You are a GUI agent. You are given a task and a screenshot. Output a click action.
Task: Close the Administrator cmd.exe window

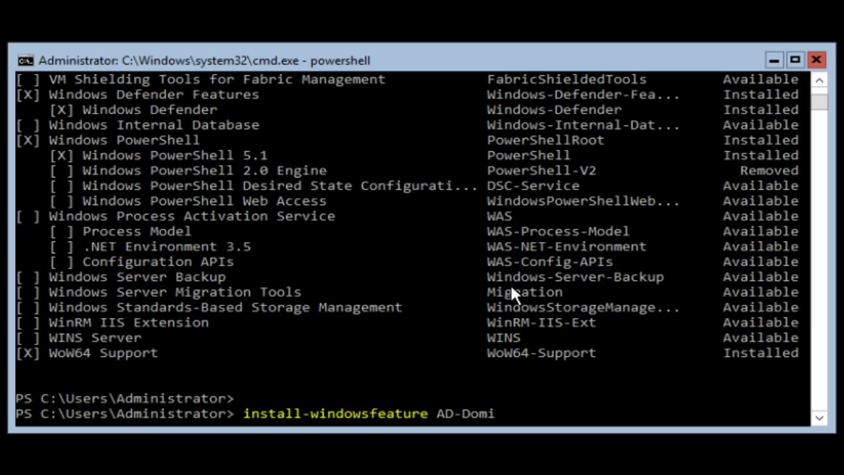pos(816,60)
